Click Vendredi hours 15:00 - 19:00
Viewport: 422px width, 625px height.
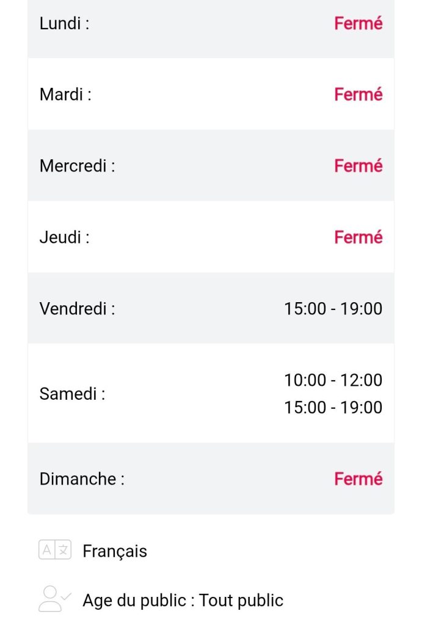(333, 308)
